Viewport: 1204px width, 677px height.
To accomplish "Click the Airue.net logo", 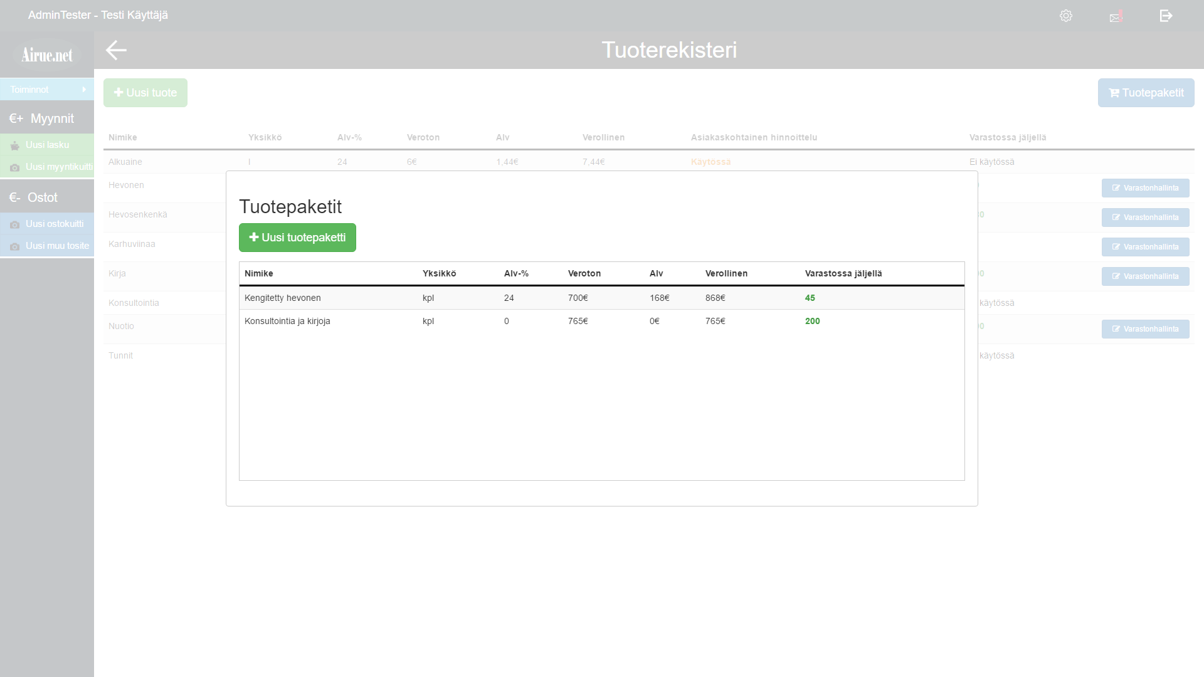I will [47, 55].
